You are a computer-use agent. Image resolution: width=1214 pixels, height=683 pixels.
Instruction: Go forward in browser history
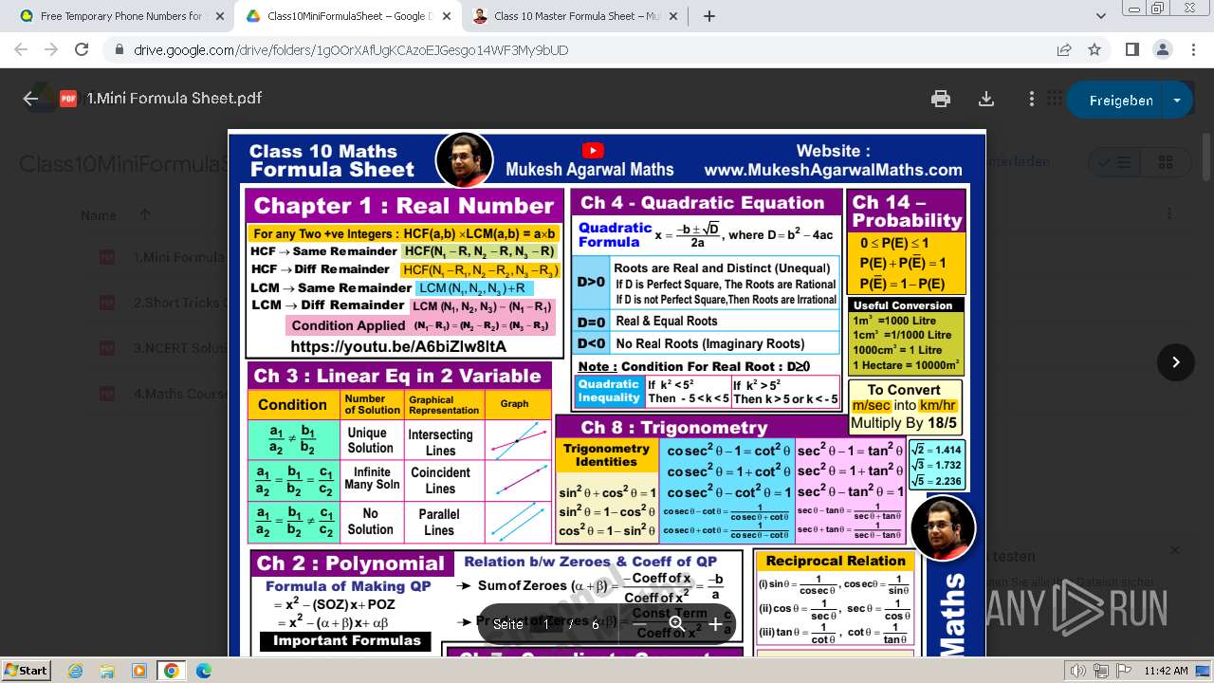[51, 49]
